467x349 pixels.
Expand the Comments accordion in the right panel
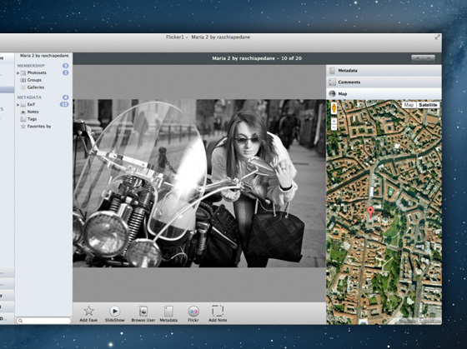[x=384, y=82]
